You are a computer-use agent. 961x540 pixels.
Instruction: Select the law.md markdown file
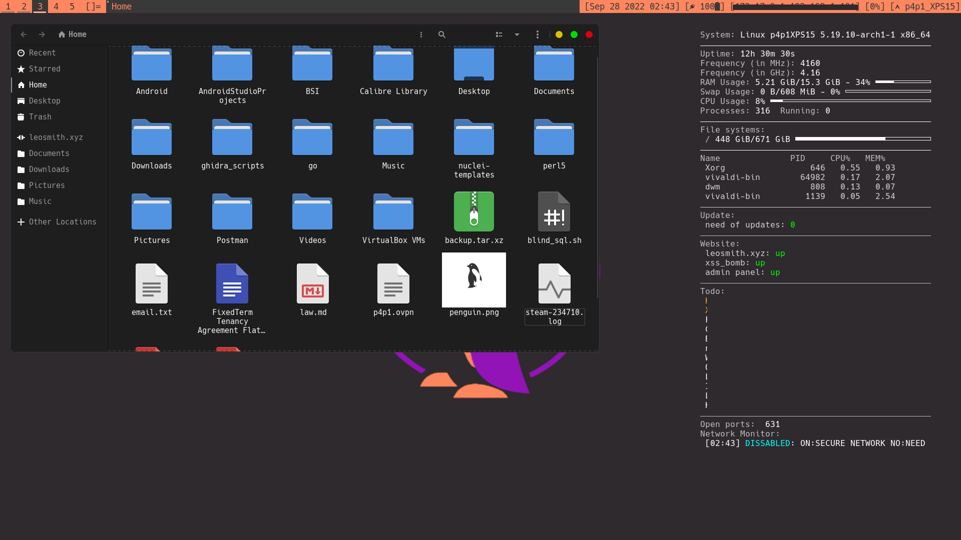[312, 284]
